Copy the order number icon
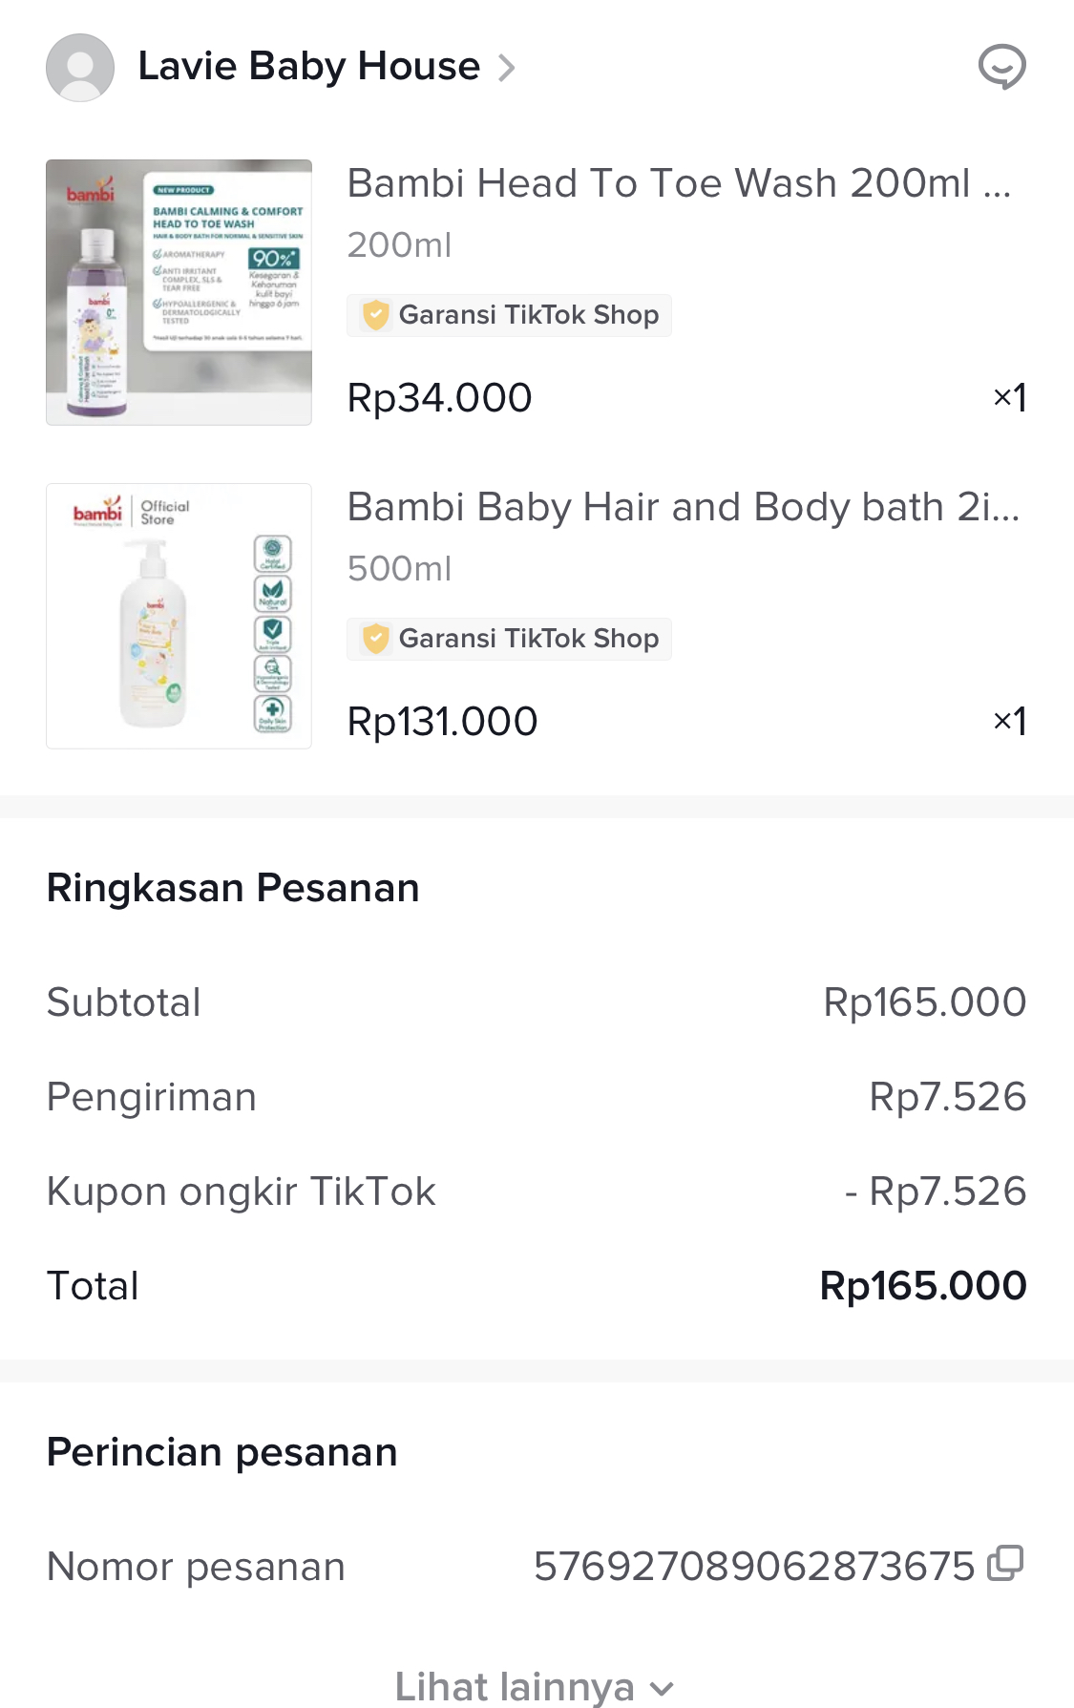The image size is (1074, 1708). [x=1005, y=1564]
